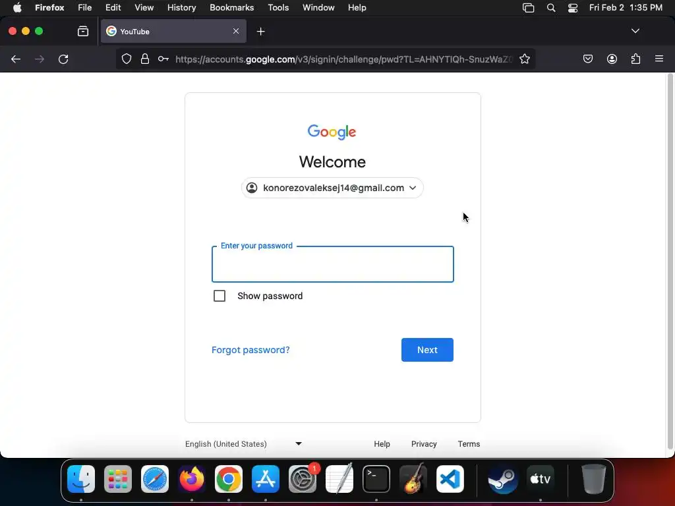Image resolution: width=675 pixels, height=506 pixels.
Task: Open the Bookmarks menu
Action: [x=231, y=8]
